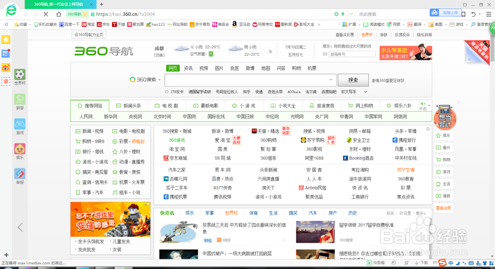Viewport: 495px width, 269px height.
Task: Open the 收藏 favorites dropdown
Action: [x=22, y=24]
